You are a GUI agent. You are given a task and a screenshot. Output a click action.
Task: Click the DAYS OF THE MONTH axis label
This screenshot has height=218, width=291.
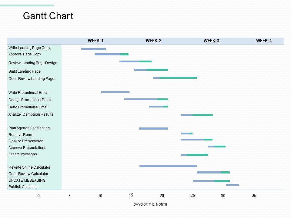[150, 205]
